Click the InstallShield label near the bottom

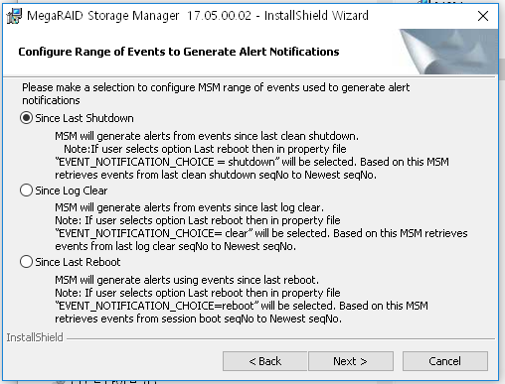(x=35, y=337)
